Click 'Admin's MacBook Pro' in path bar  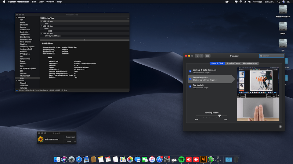click(x=28, y=91)
